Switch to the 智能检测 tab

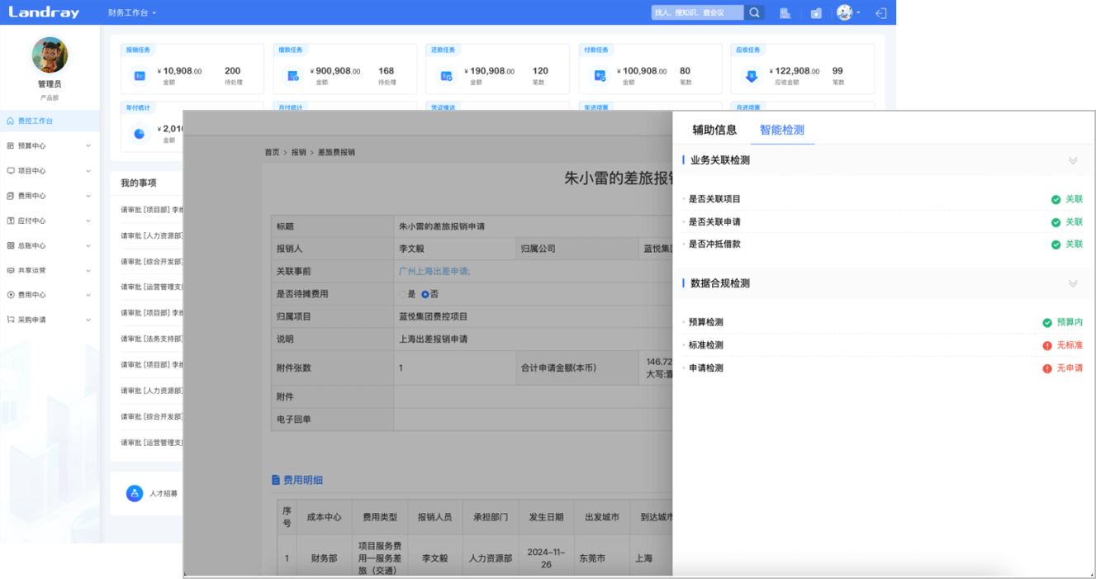pos(782,130)
